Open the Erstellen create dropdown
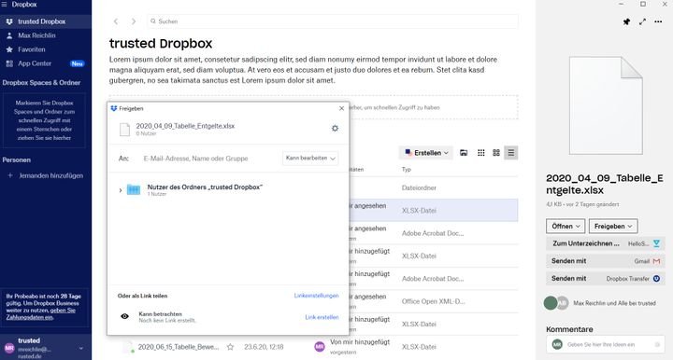 426,153
